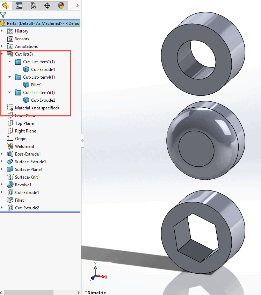The image size is (261, 295).
Task: Click the Surface-Extrude1 feature icon
Action: (x=10, y=161)
